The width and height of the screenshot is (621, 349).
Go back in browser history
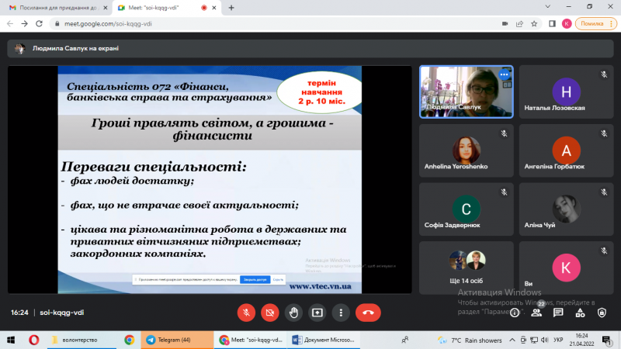10,24
